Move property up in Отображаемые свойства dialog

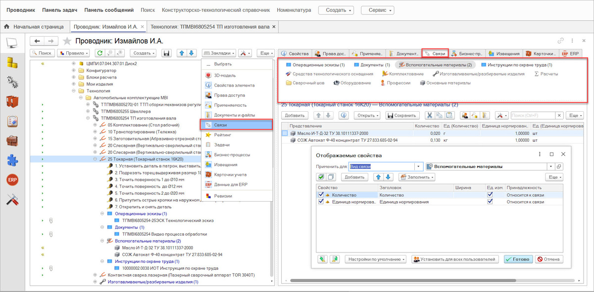pos(379,177)
